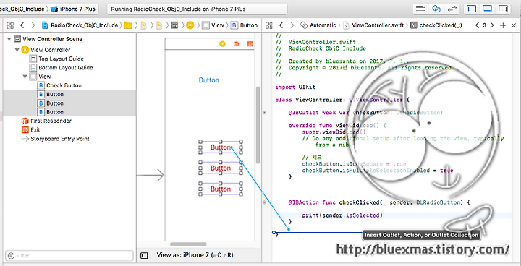
Task: Open View segment in jump bar
Action: tap(213, 25)
